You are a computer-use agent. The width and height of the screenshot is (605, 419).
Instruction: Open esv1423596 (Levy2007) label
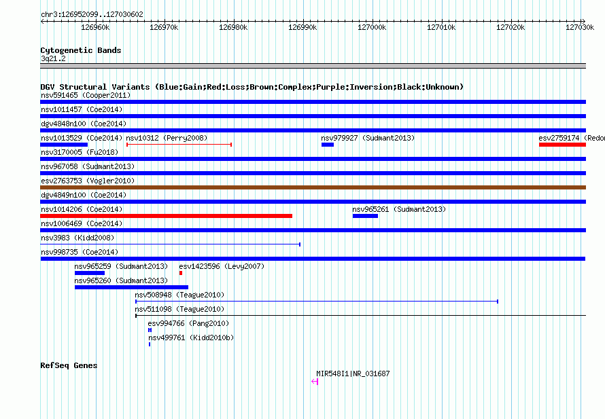[x=222, y=266]
